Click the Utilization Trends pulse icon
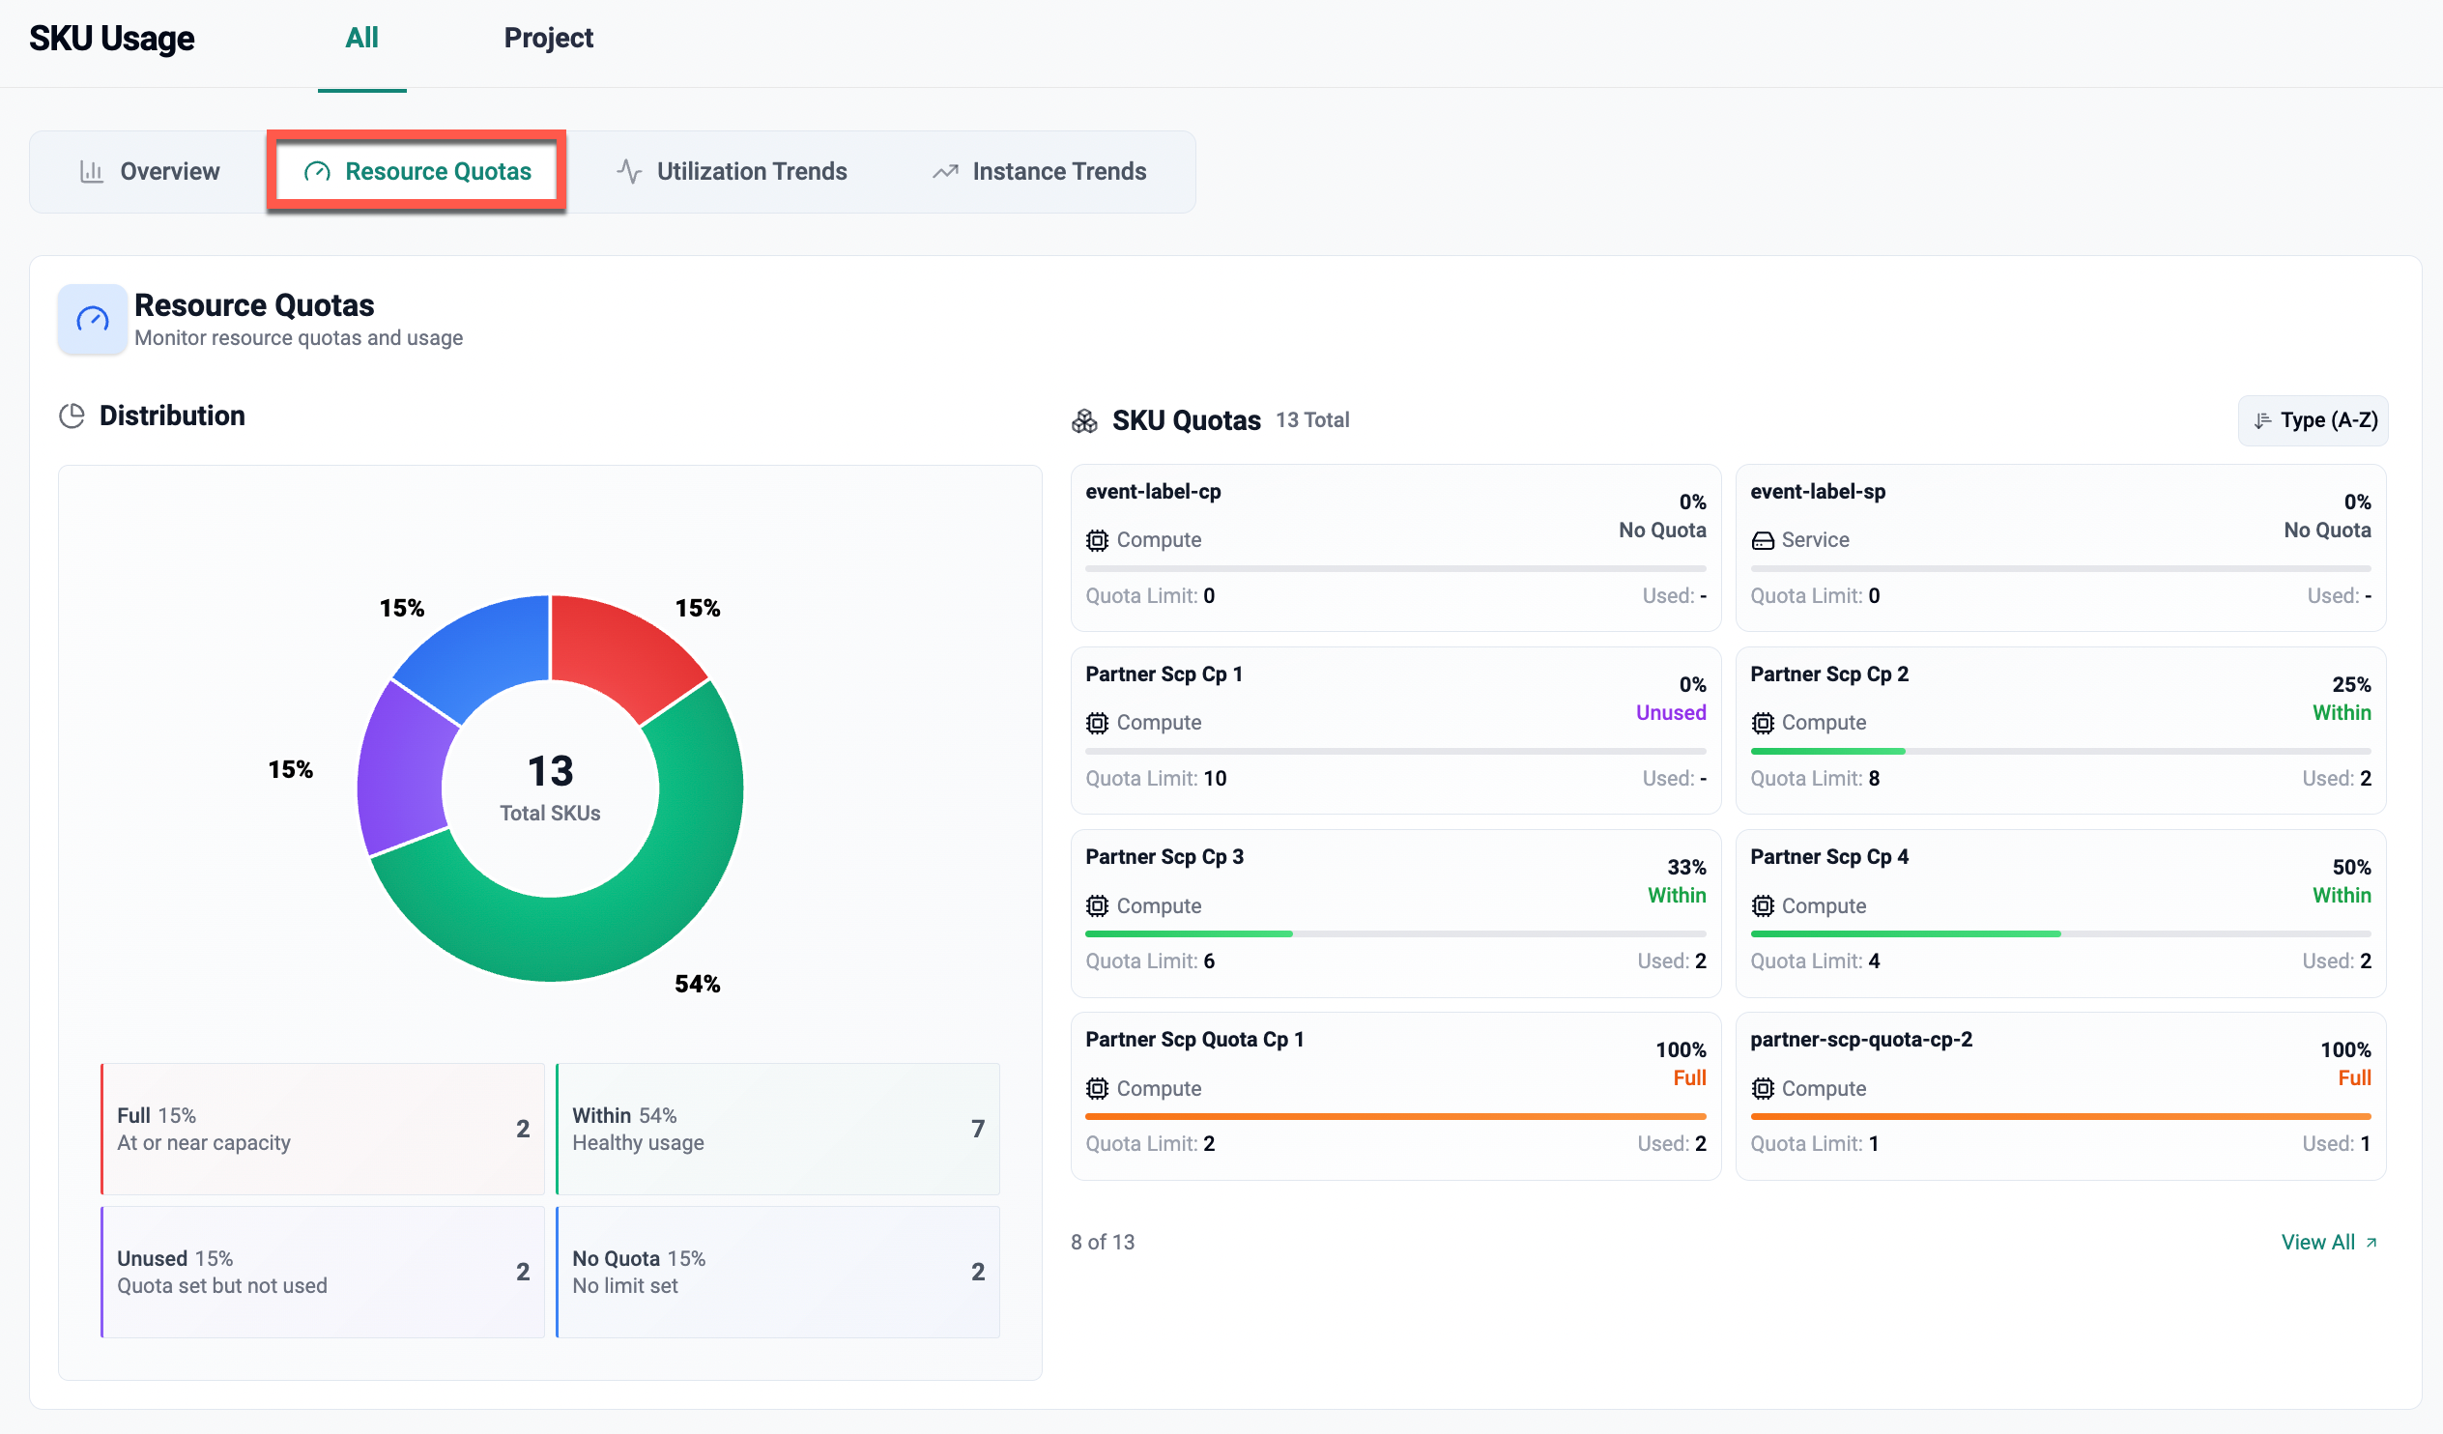Screen dimensions: 2443x1434 629,172
